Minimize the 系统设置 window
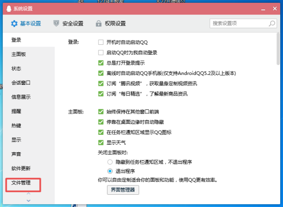Screen dimensions: 283x207 pos(263,9)
